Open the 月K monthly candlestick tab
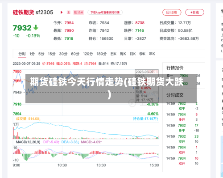223x178 pixels. 132,54
